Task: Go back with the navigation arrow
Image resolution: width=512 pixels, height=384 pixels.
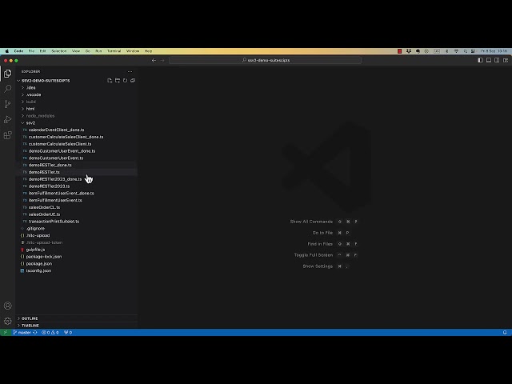Action: pyautogui.click(x=154, y=61)
